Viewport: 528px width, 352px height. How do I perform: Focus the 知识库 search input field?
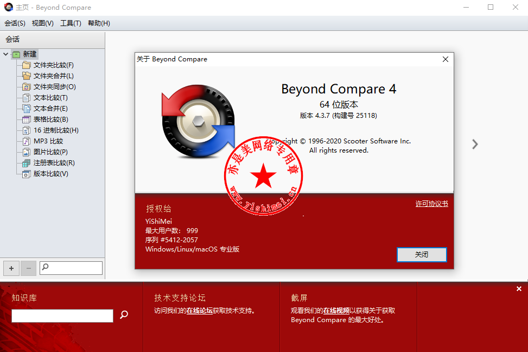pyautogui.click(x=62, y=316)
